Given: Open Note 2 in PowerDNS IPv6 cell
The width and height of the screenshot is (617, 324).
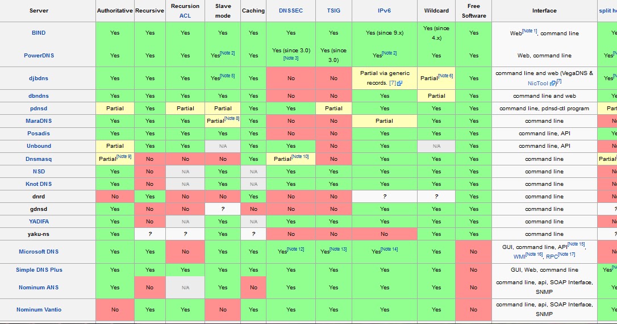Looking at the screenshot, I should [x=389, y=53].
